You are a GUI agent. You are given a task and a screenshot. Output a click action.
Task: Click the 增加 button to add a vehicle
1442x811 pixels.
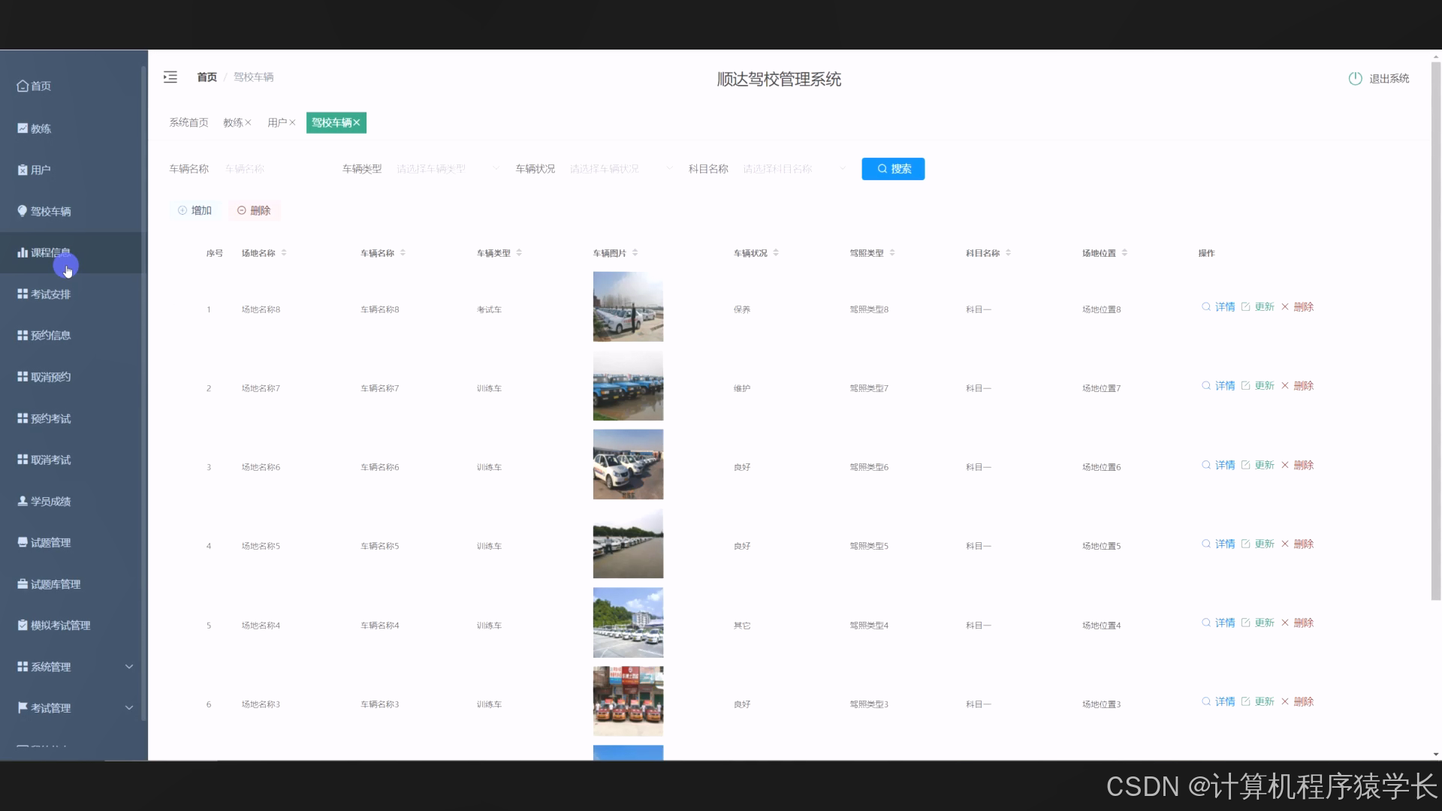[x=195, y=211]
